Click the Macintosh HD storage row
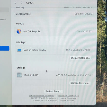This screenshot has height=107, width=107. 54,75
